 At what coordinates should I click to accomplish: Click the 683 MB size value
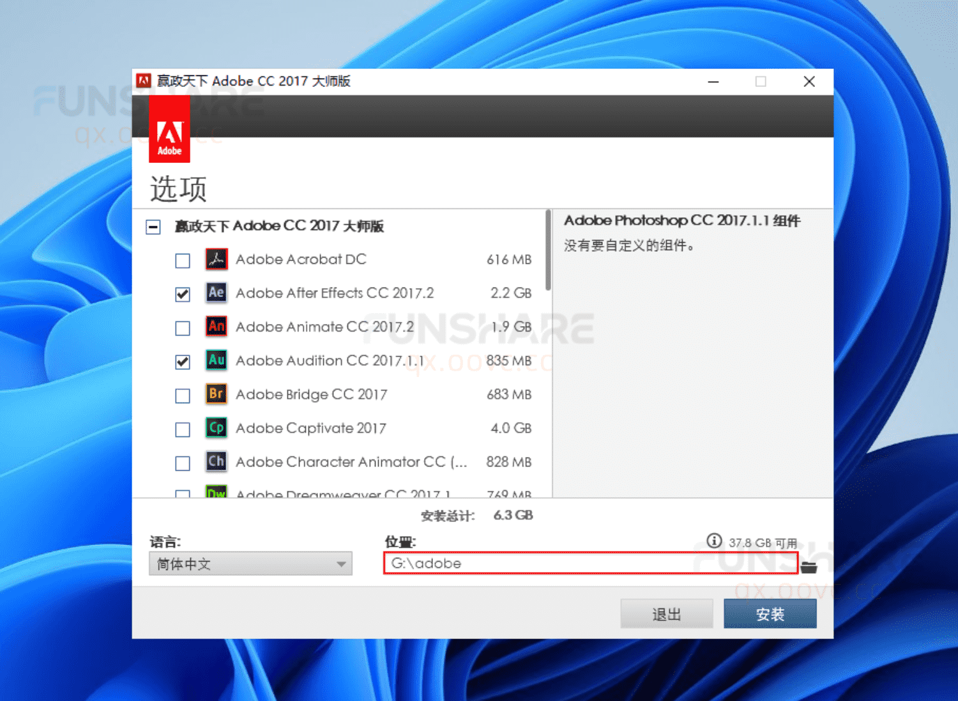(x=509, y=394)
